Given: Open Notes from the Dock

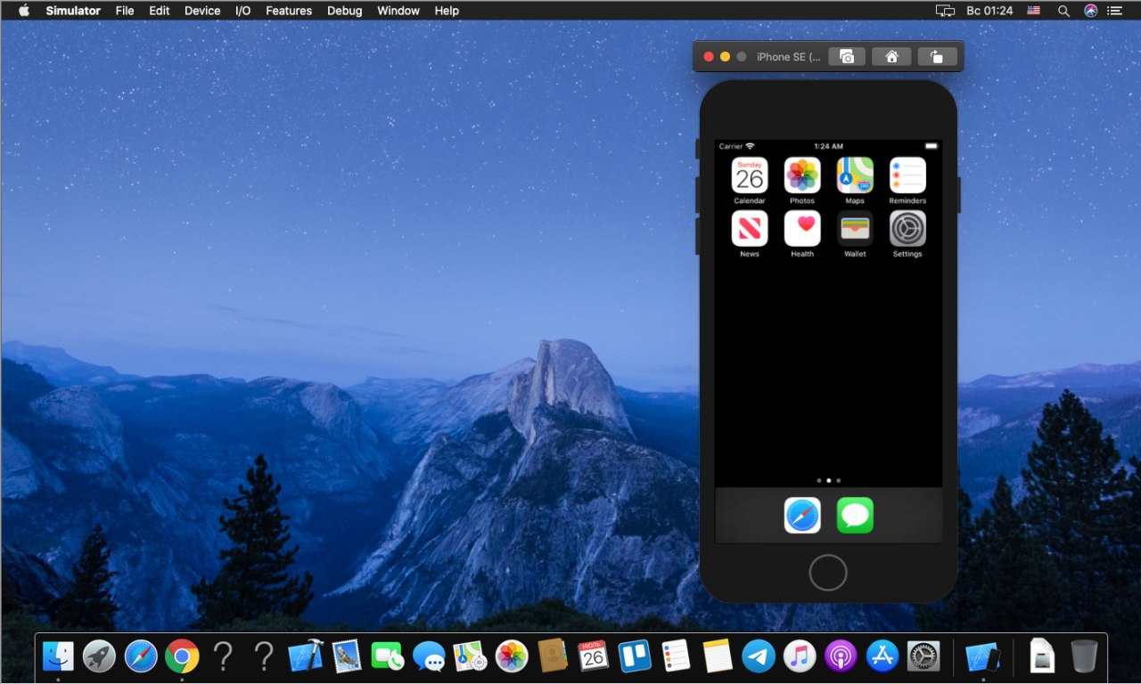Looking at the screenshot, I should 718,657.
